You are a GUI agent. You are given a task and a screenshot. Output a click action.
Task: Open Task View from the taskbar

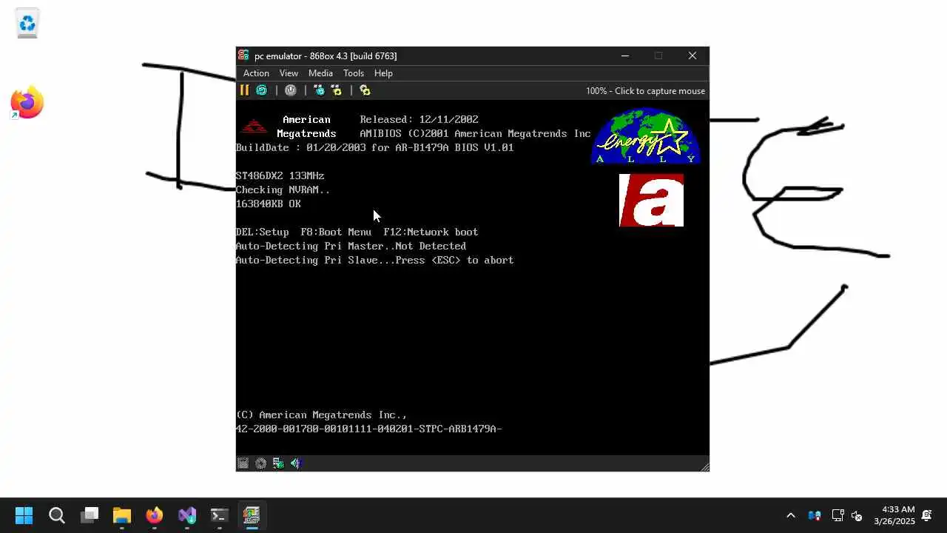(90, 515)
